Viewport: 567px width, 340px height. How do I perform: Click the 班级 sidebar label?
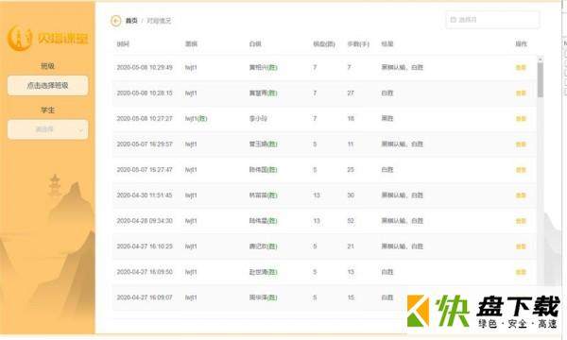pos(48,66)
